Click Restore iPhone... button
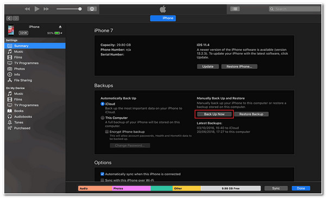Viewport: 326px width, 198px height. point(239,66)
